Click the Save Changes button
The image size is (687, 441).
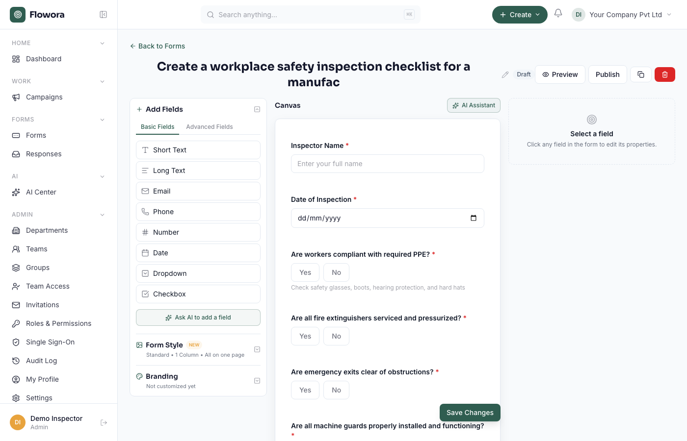pos(470,413)
